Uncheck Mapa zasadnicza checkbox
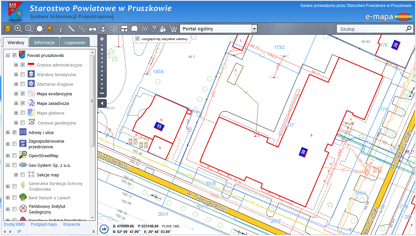The height and width of the screenshot is (236, 416). tap(23, 103)
